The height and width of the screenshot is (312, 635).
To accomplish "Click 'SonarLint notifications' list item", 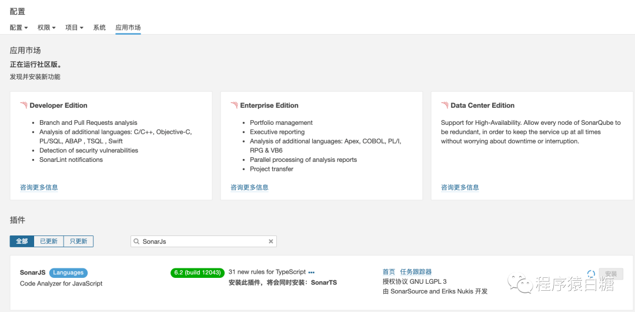I will pyautogui.click(x=71, y=160).
